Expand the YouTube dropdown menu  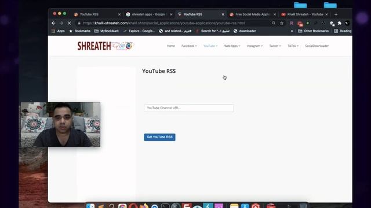tap(210, 46)
